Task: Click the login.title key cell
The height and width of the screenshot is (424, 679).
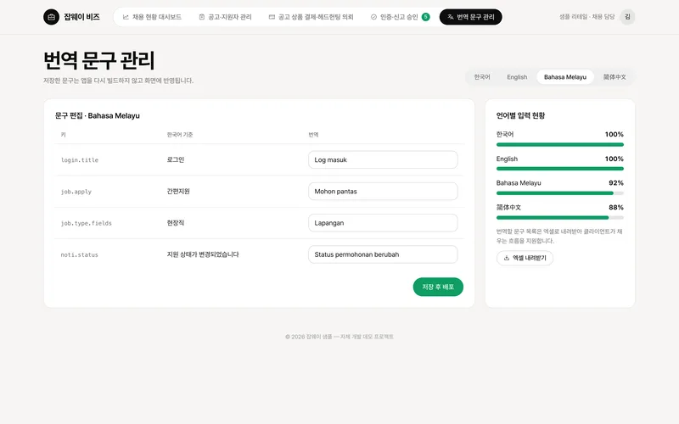Action: pos(80,160)
